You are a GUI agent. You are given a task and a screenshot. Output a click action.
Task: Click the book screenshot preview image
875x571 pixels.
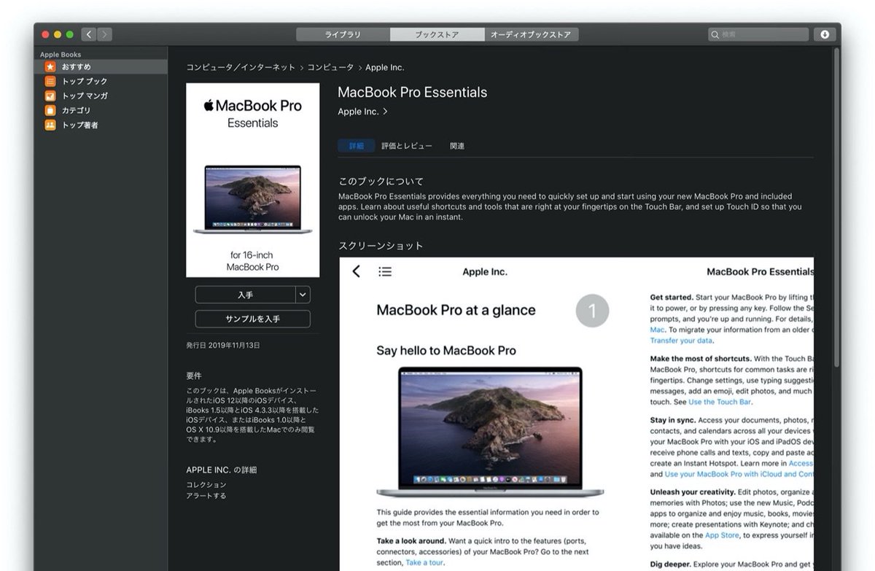coord(576,413)
